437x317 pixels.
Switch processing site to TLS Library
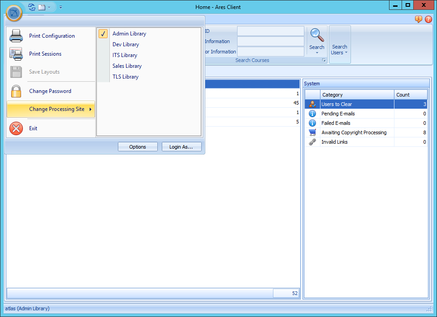(125, 77)
